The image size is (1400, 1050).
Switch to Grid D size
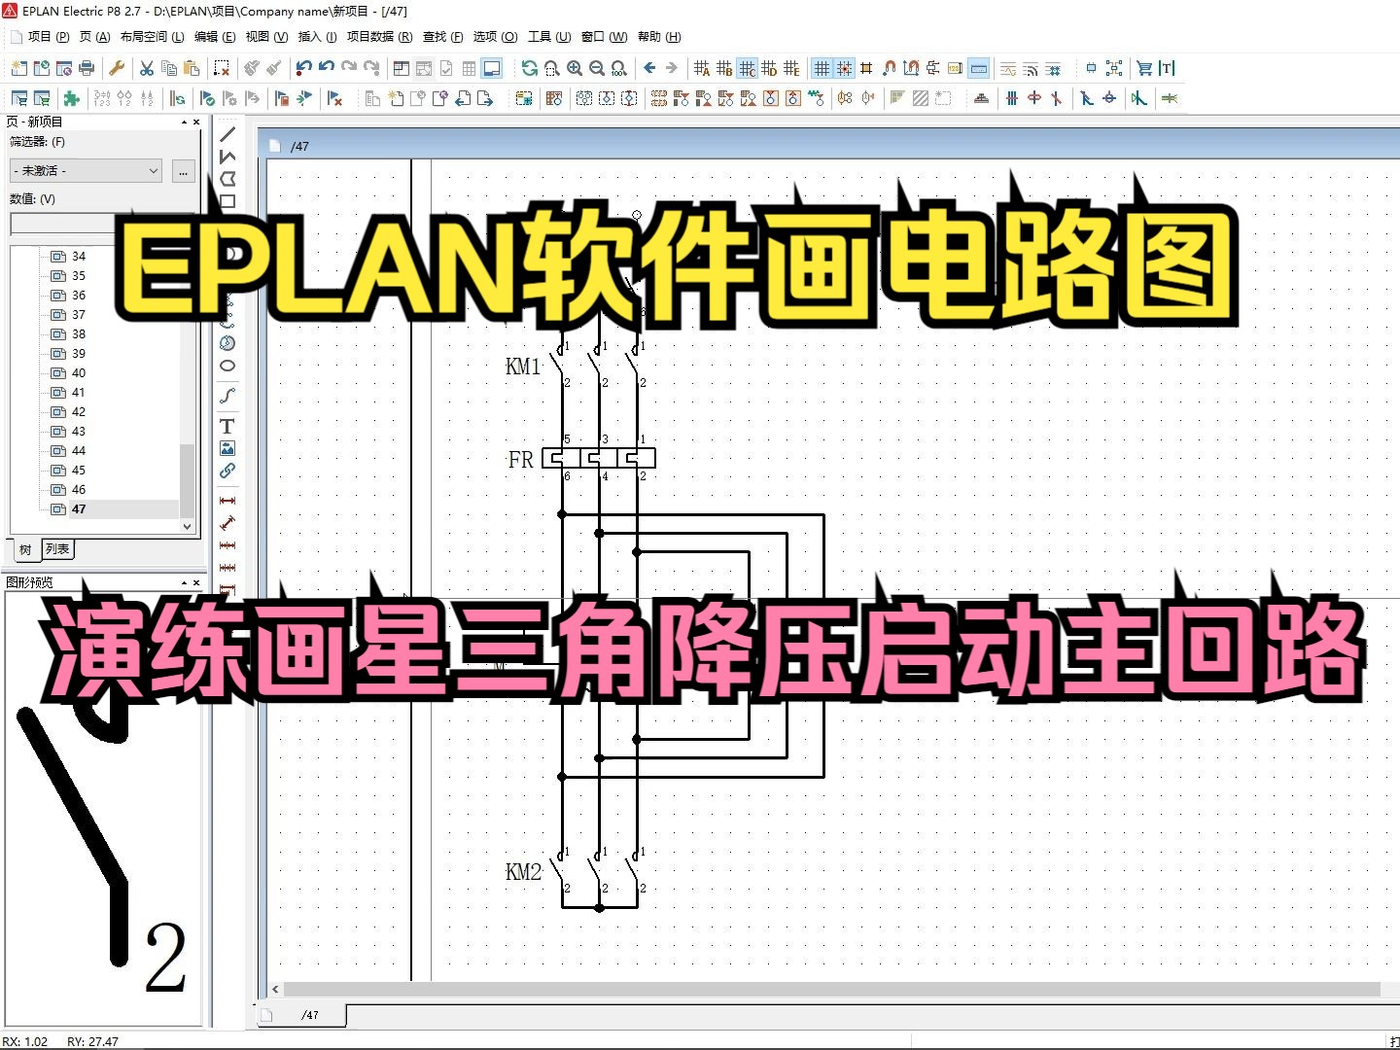point(769,68)
